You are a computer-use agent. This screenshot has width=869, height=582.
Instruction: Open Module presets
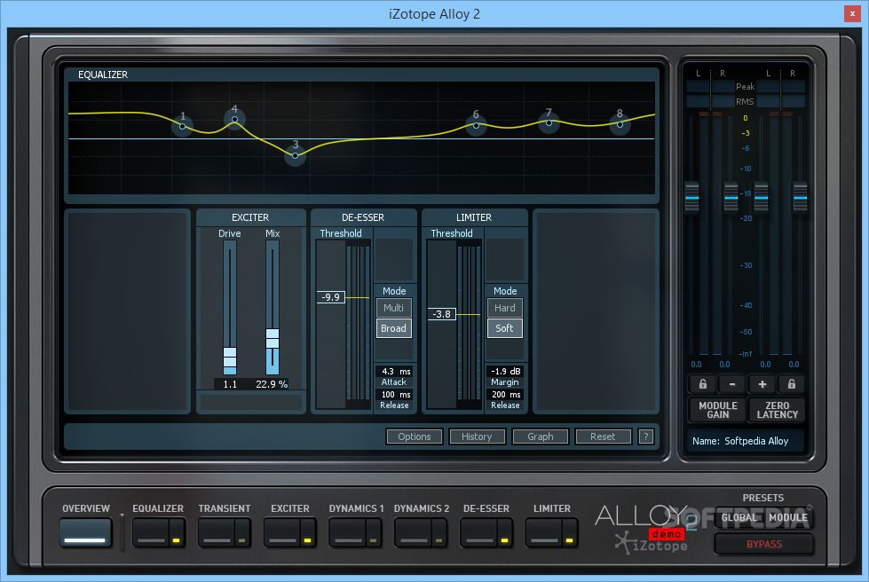coord(788,518)
